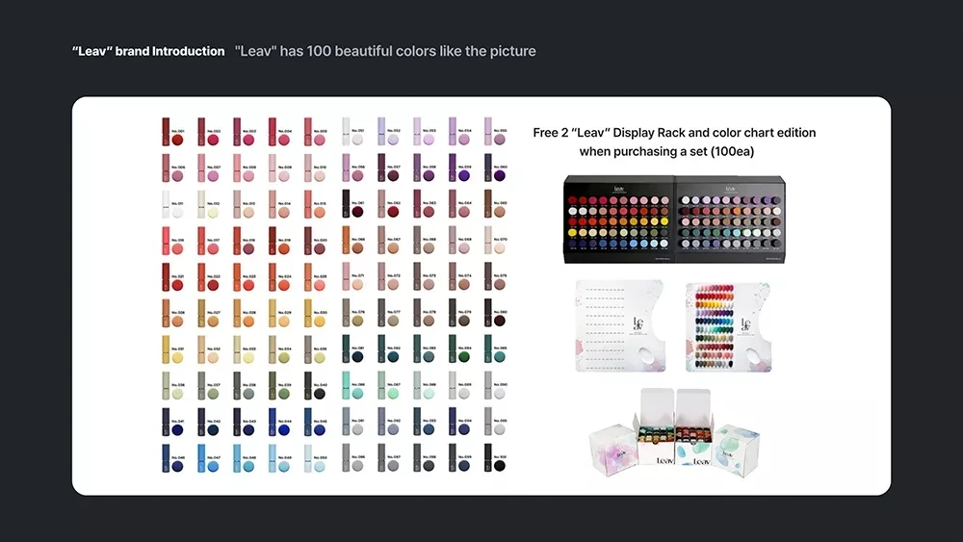The width and height of the screenshot is (963, 542).
Task: Click the No.084 green color swatch
Action: [464, 357]
